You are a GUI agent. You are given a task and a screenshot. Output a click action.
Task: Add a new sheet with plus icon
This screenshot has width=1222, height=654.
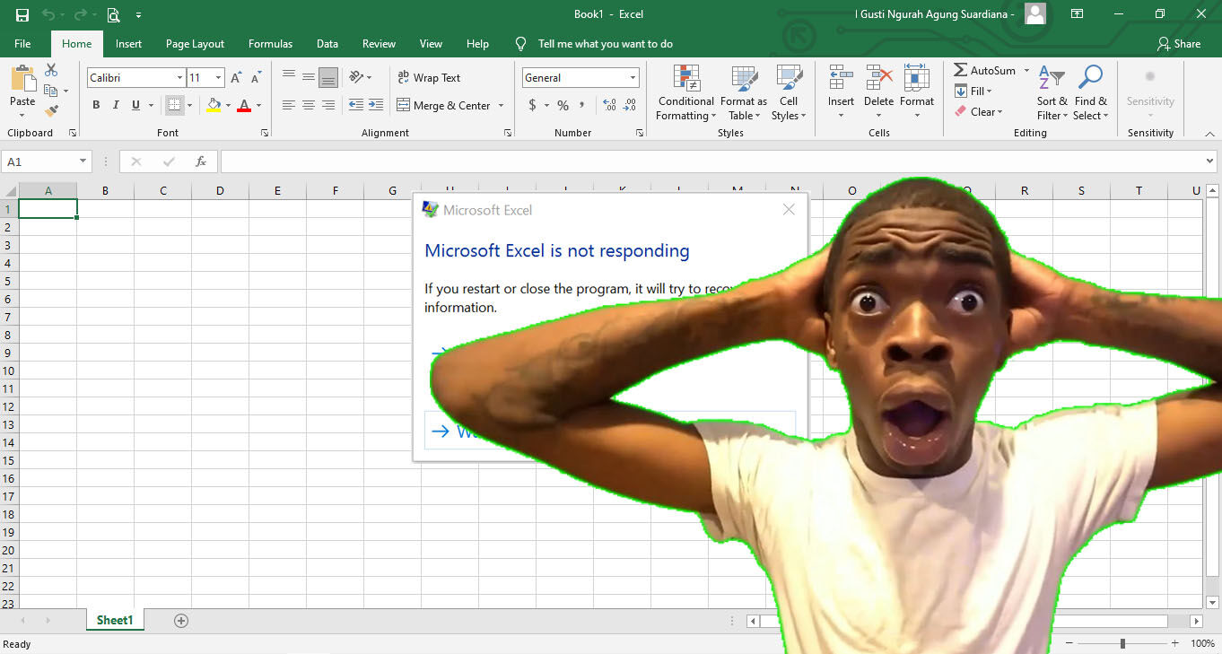tap(181, 620)
